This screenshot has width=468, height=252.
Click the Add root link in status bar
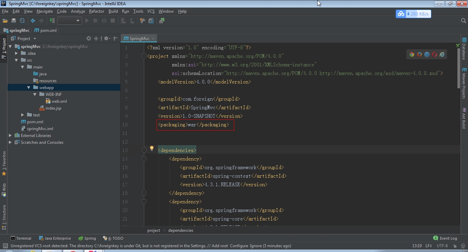coord(220,246)
